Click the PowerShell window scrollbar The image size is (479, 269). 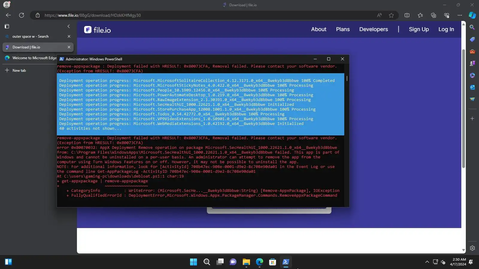click(x=347, y=78)
